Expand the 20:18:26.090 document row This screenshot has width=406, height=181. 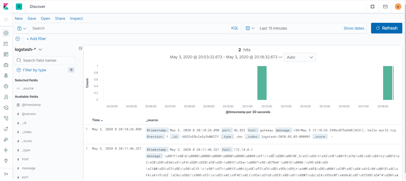click(87, 129)
